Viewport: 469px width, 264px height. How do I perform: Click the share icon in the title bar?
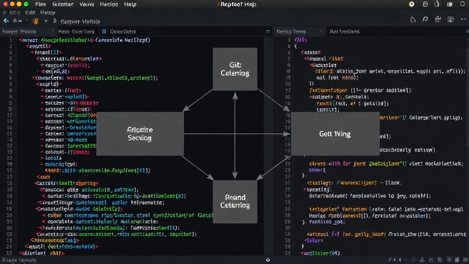click(x=436, y=4)
